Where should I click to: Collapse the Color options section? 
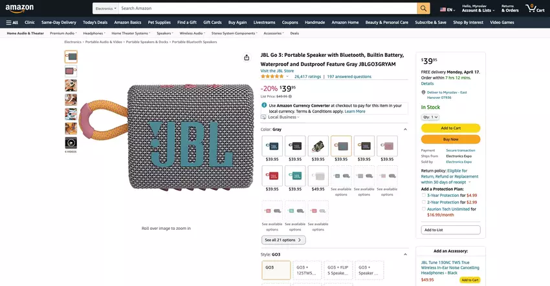405,130
